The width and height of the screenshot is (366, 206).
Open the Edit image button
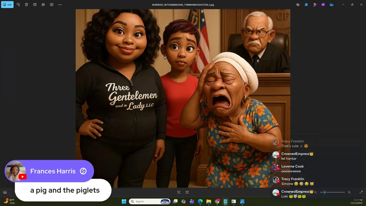click(7, 5)
